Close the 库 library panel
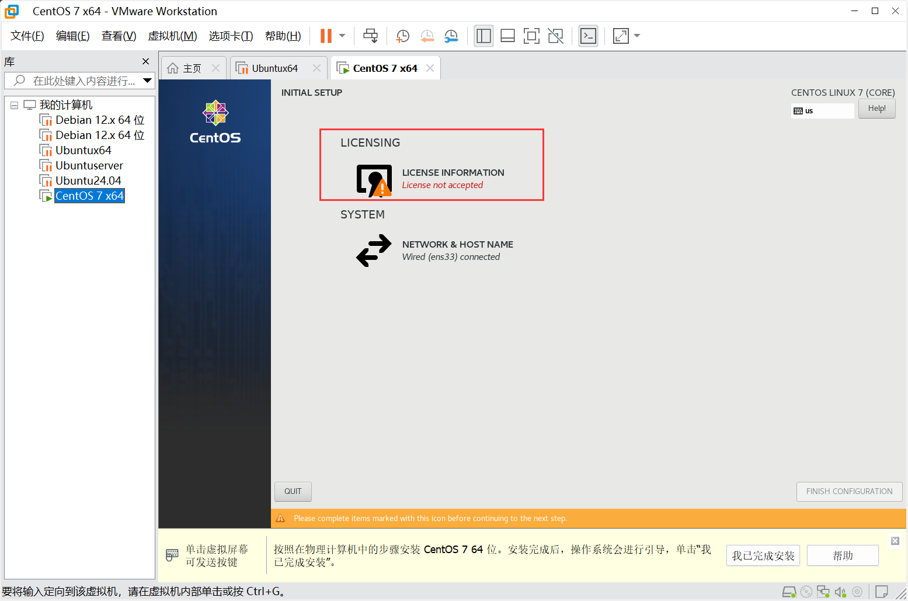The image size is (908, 601). coord(146,61)
